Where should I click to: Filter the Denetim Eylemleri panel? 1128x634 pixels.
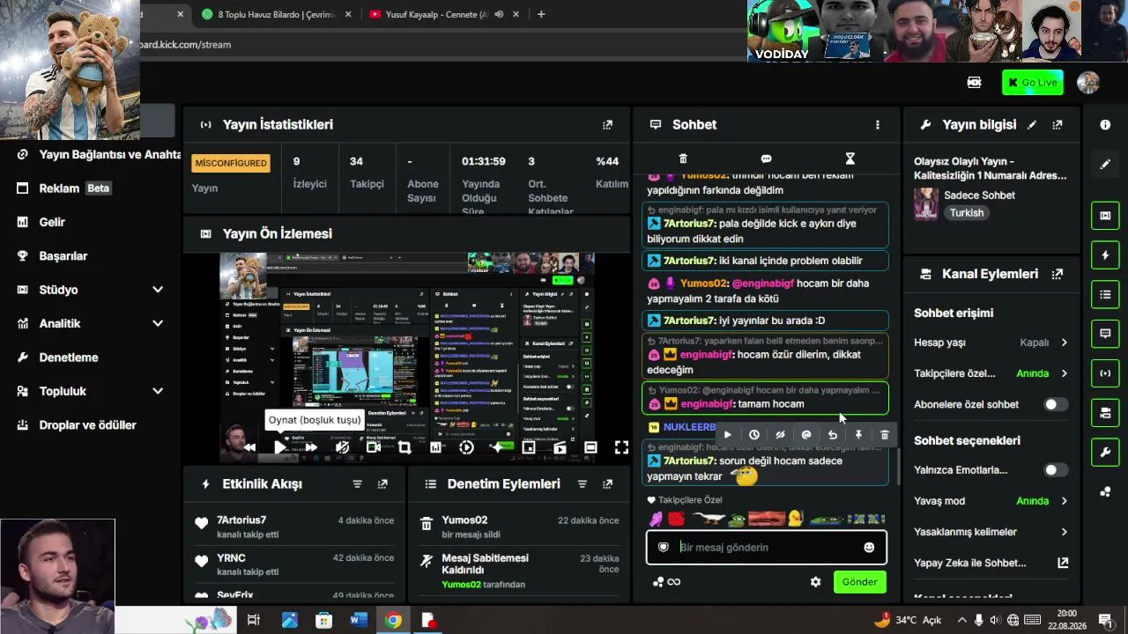coord(582,484)
